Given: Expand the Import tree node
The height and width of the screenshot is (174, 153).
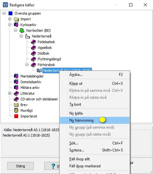Looking at the screenshot, I should 10,19.
